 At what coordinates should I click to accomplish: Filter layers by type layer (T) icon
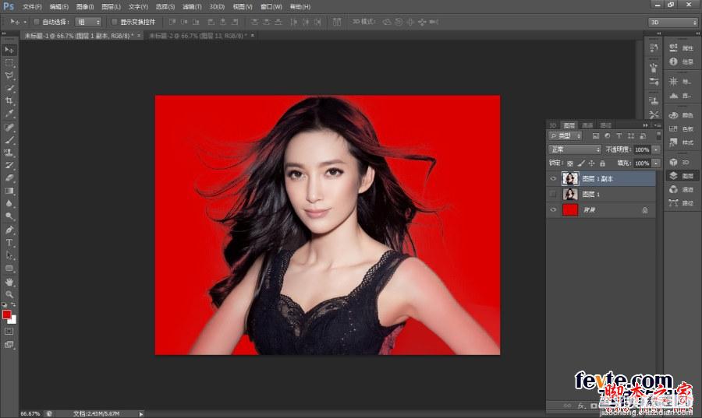(x=619, y=135)
